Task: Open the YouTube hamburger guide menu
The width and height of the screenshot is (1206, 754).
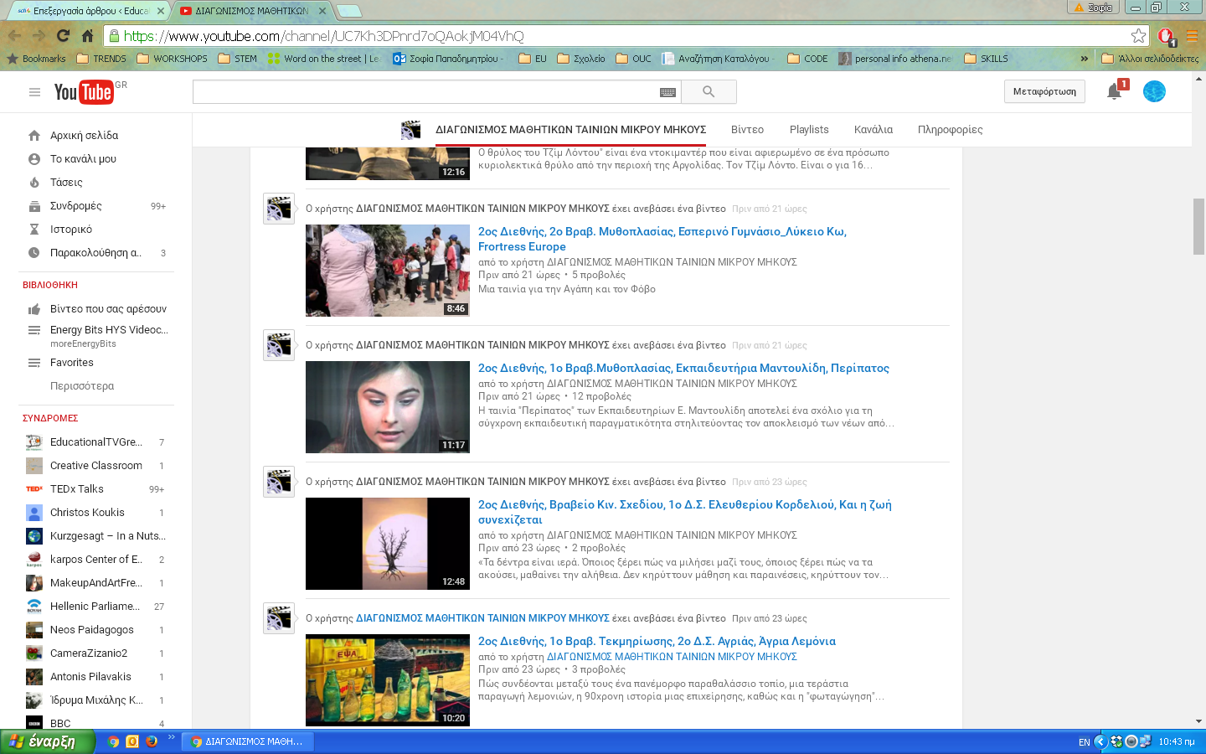Action: (x=34, y=92)
